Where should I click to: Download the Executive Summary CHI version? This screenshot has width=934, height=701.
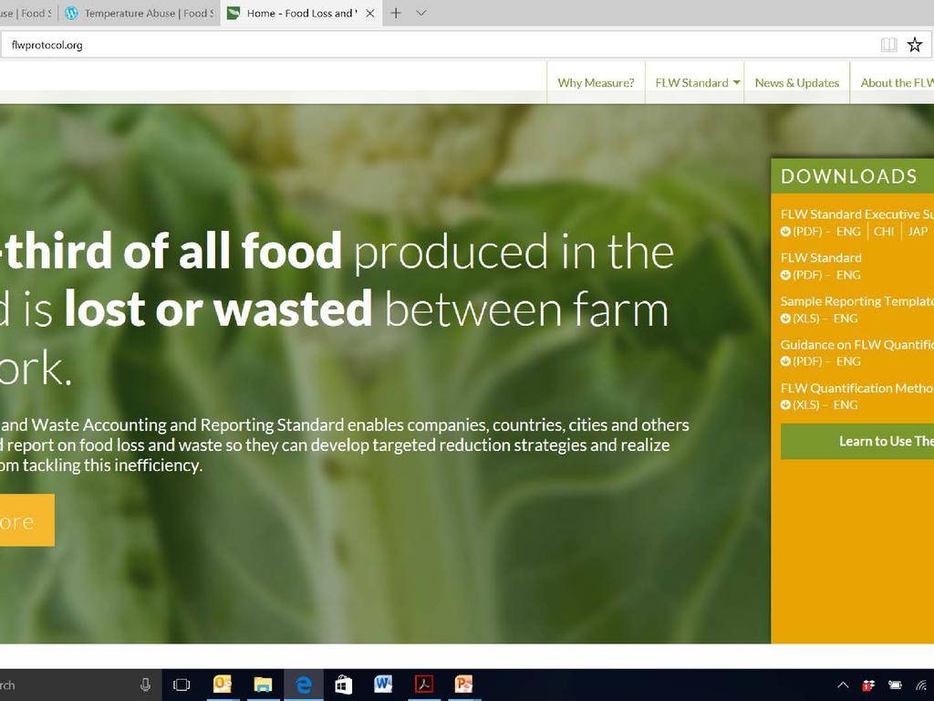coord(884,232)
